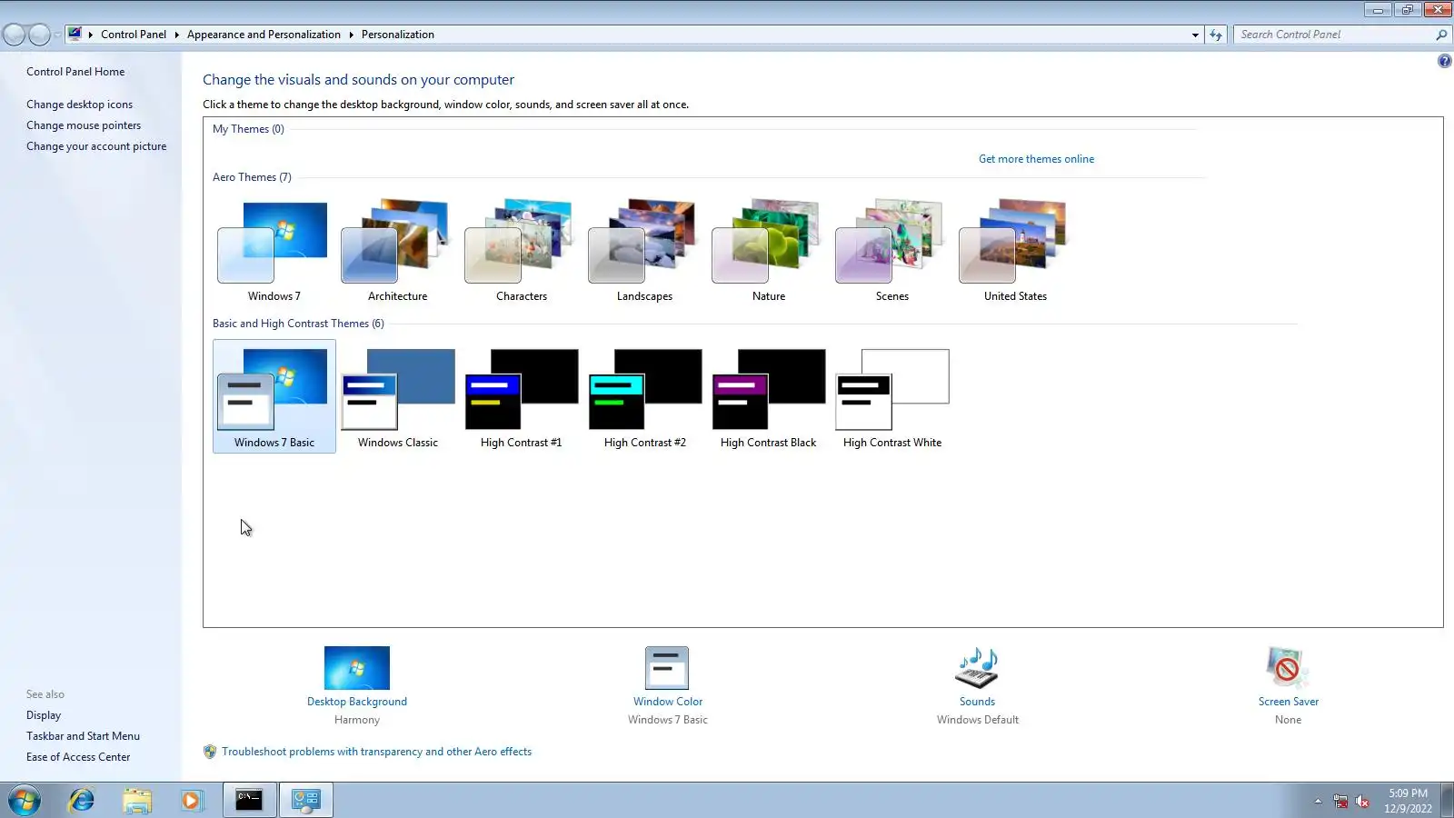Click the Forward navigation button
Screen dimensions: 1454x818
point(40,35)
